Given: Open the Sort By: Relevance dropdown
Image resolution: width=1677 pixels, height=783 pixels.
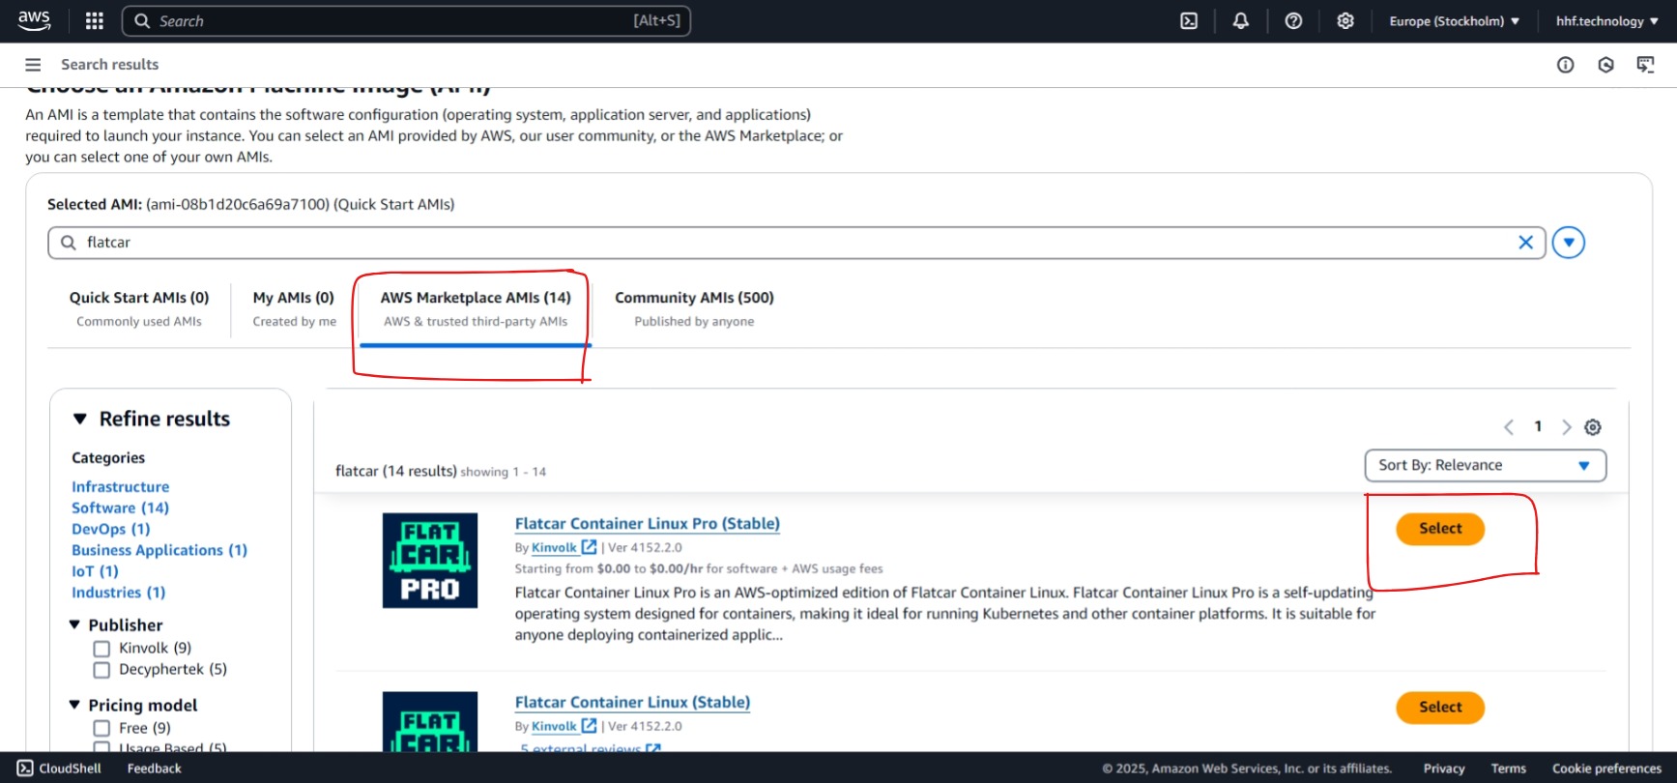Looking at the screenshot, I should point(1486,466).
